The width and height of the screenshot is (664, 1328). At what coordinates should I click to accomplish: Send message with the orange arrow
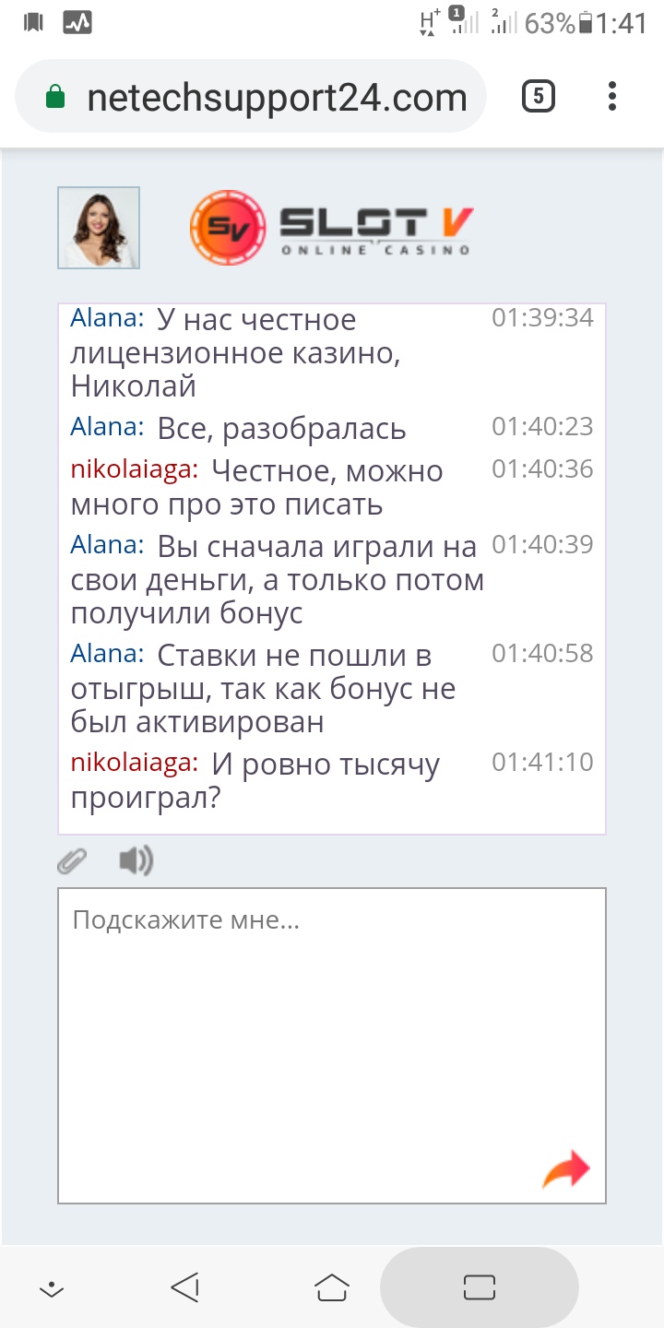tap(565, 1169)
